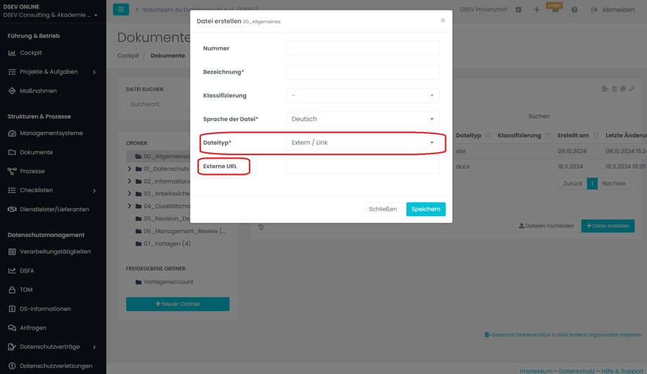Click the wrench settings icon above table

point(632,89)
